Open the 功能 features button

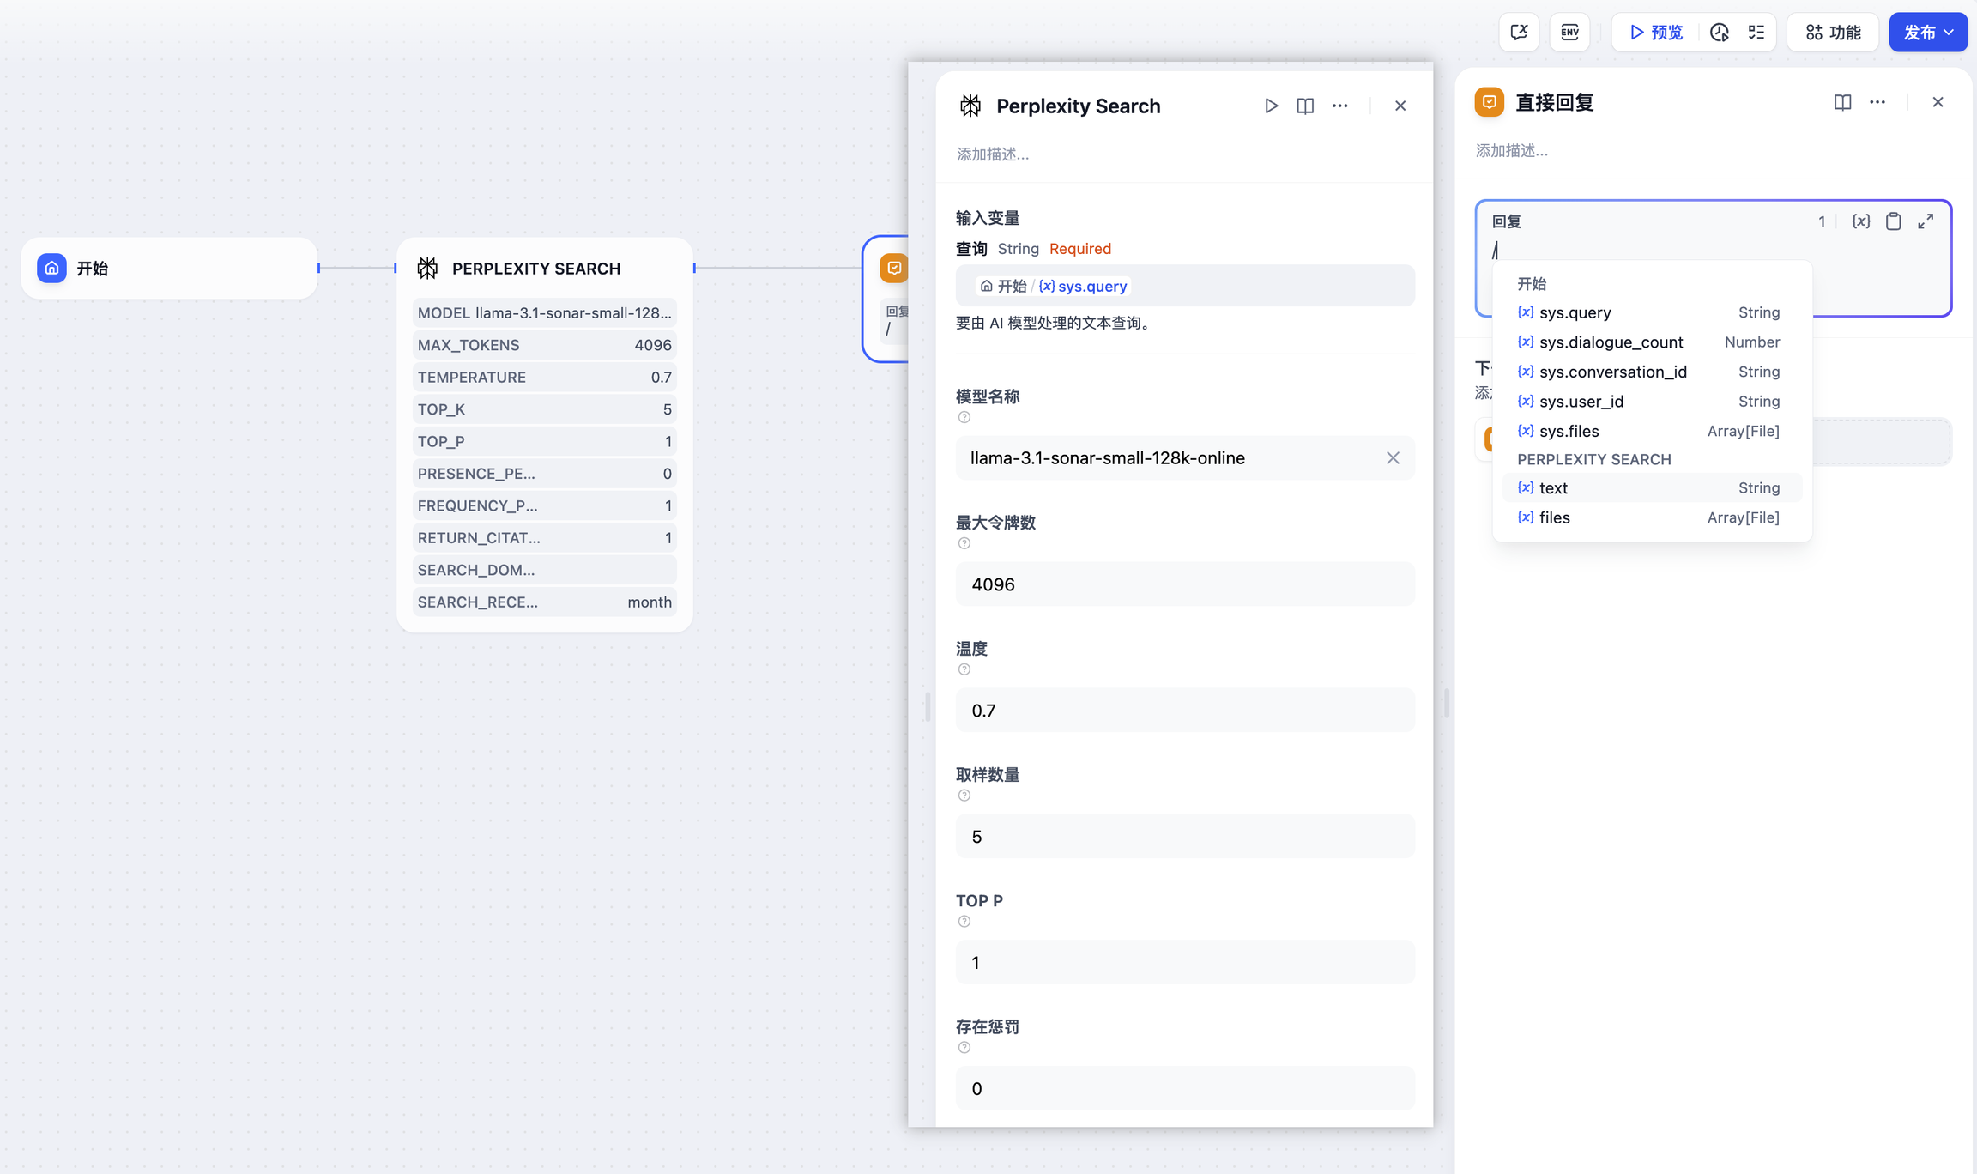[x=1833, y=33]
